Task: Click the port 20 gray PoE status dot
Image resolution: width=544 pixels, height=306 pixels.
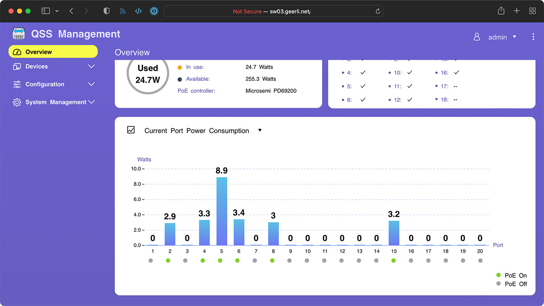Action: click(x=480, y=261)
